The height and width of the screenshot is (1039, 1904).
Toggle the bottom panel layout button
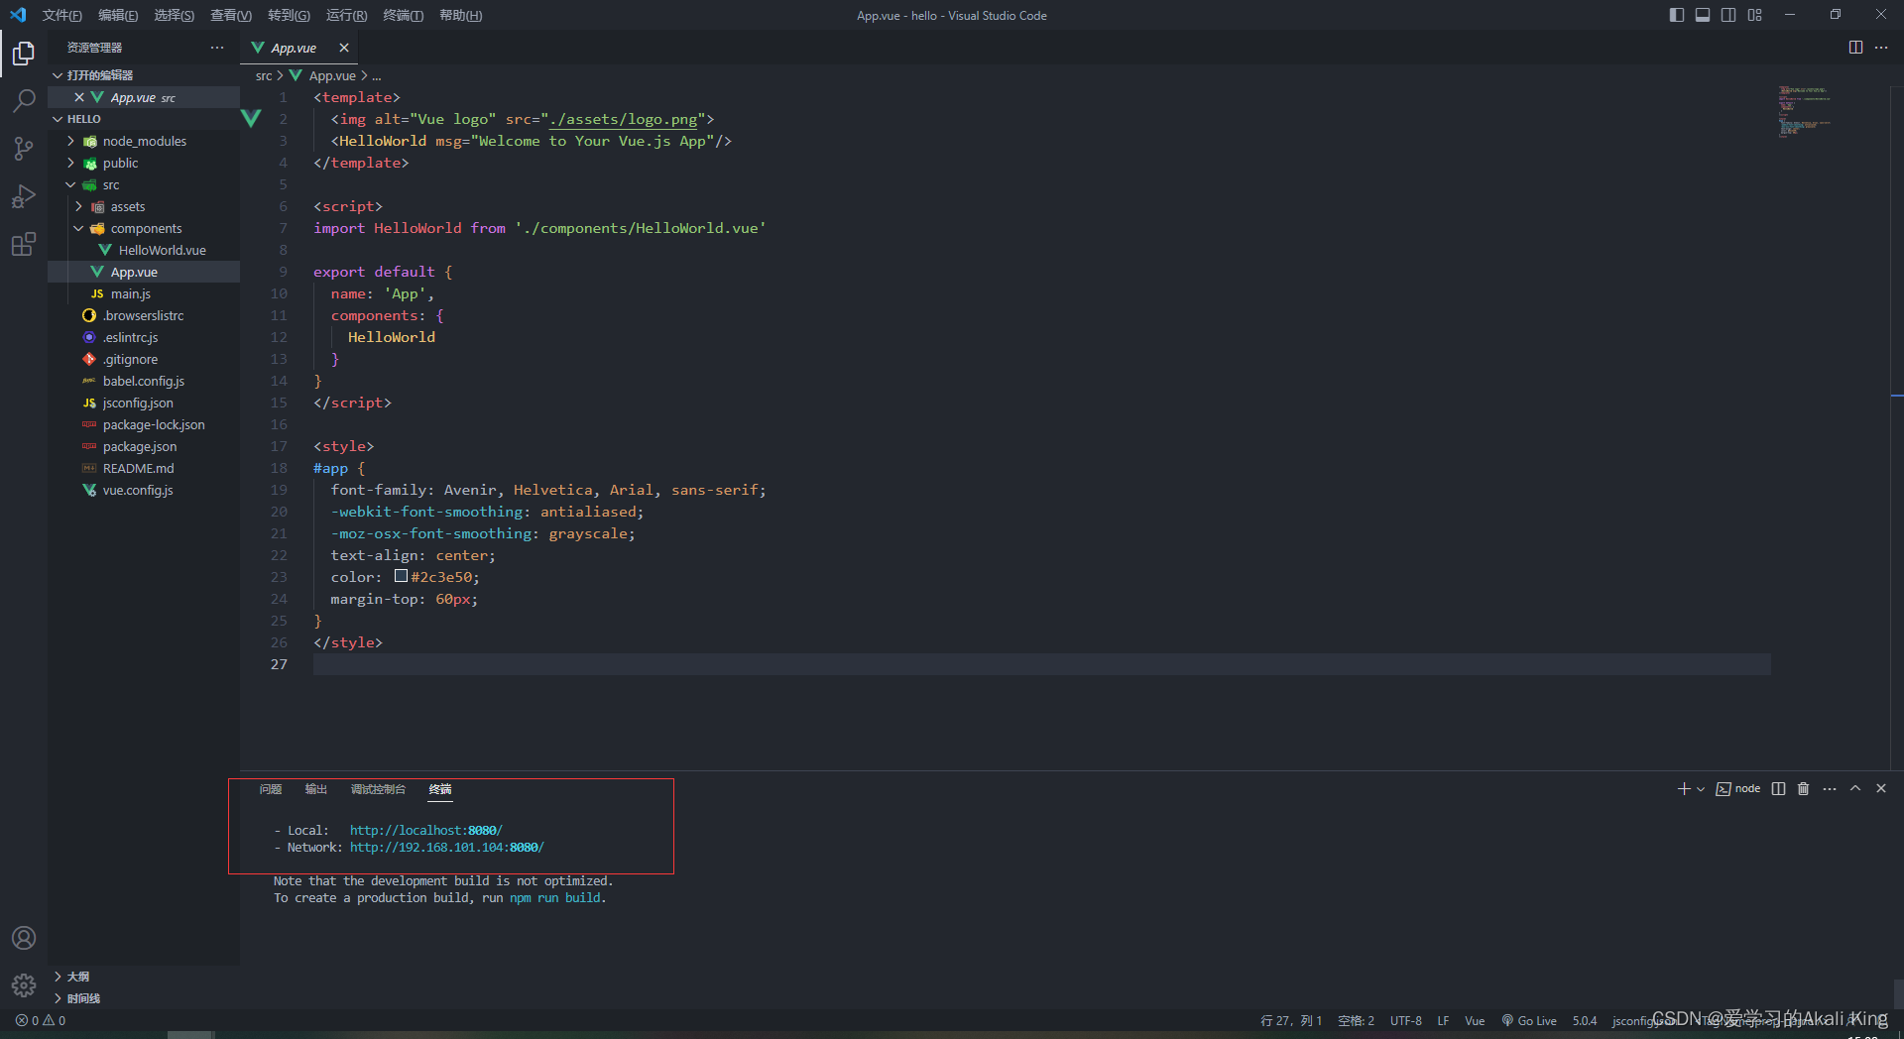pyautogui.click(x=1703, y=15)
